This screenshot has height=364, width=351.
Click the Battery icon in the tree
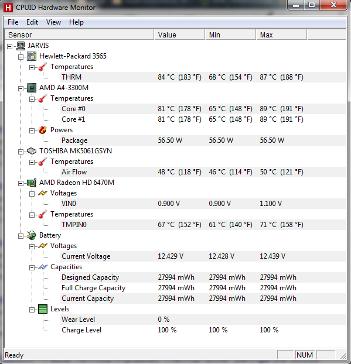coord(32,235)
